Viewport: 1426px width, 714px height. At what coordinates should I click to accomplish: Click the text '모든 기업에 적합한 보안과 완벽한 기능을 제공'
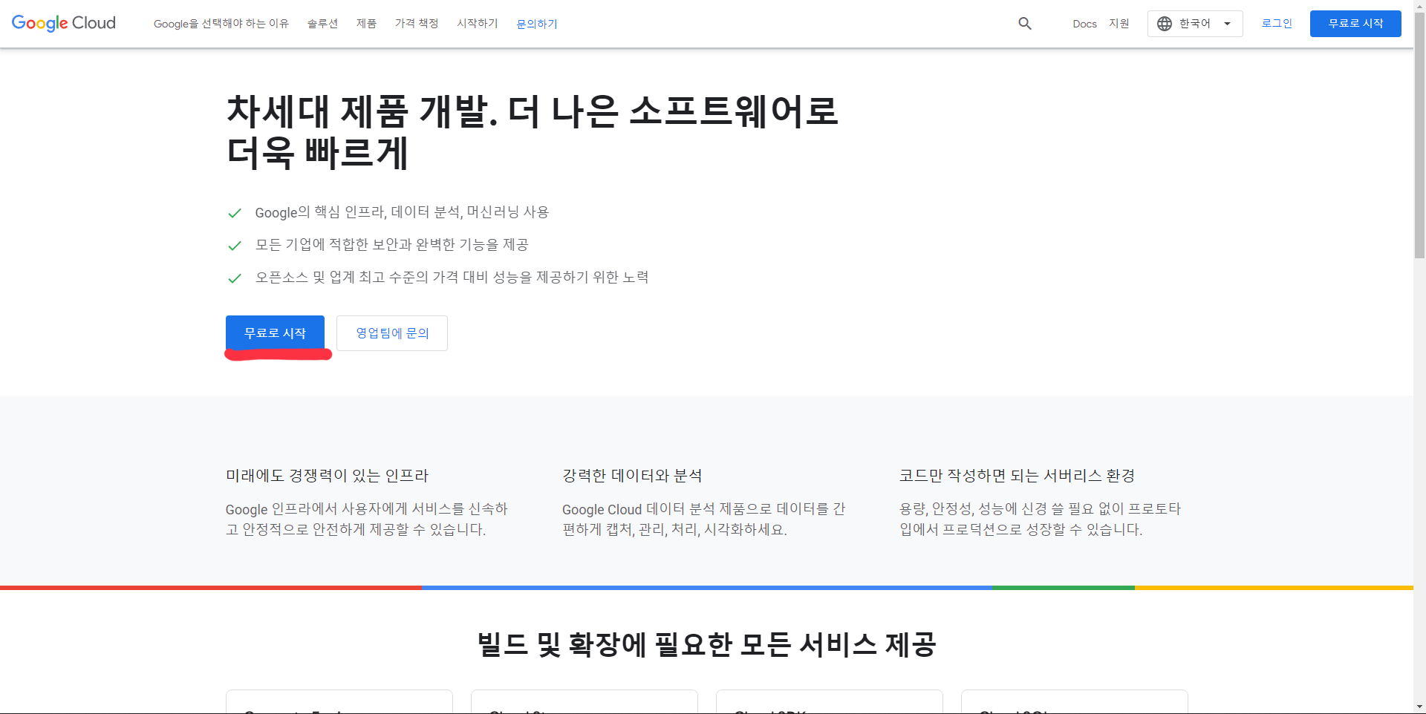click(x=391, y=245)
